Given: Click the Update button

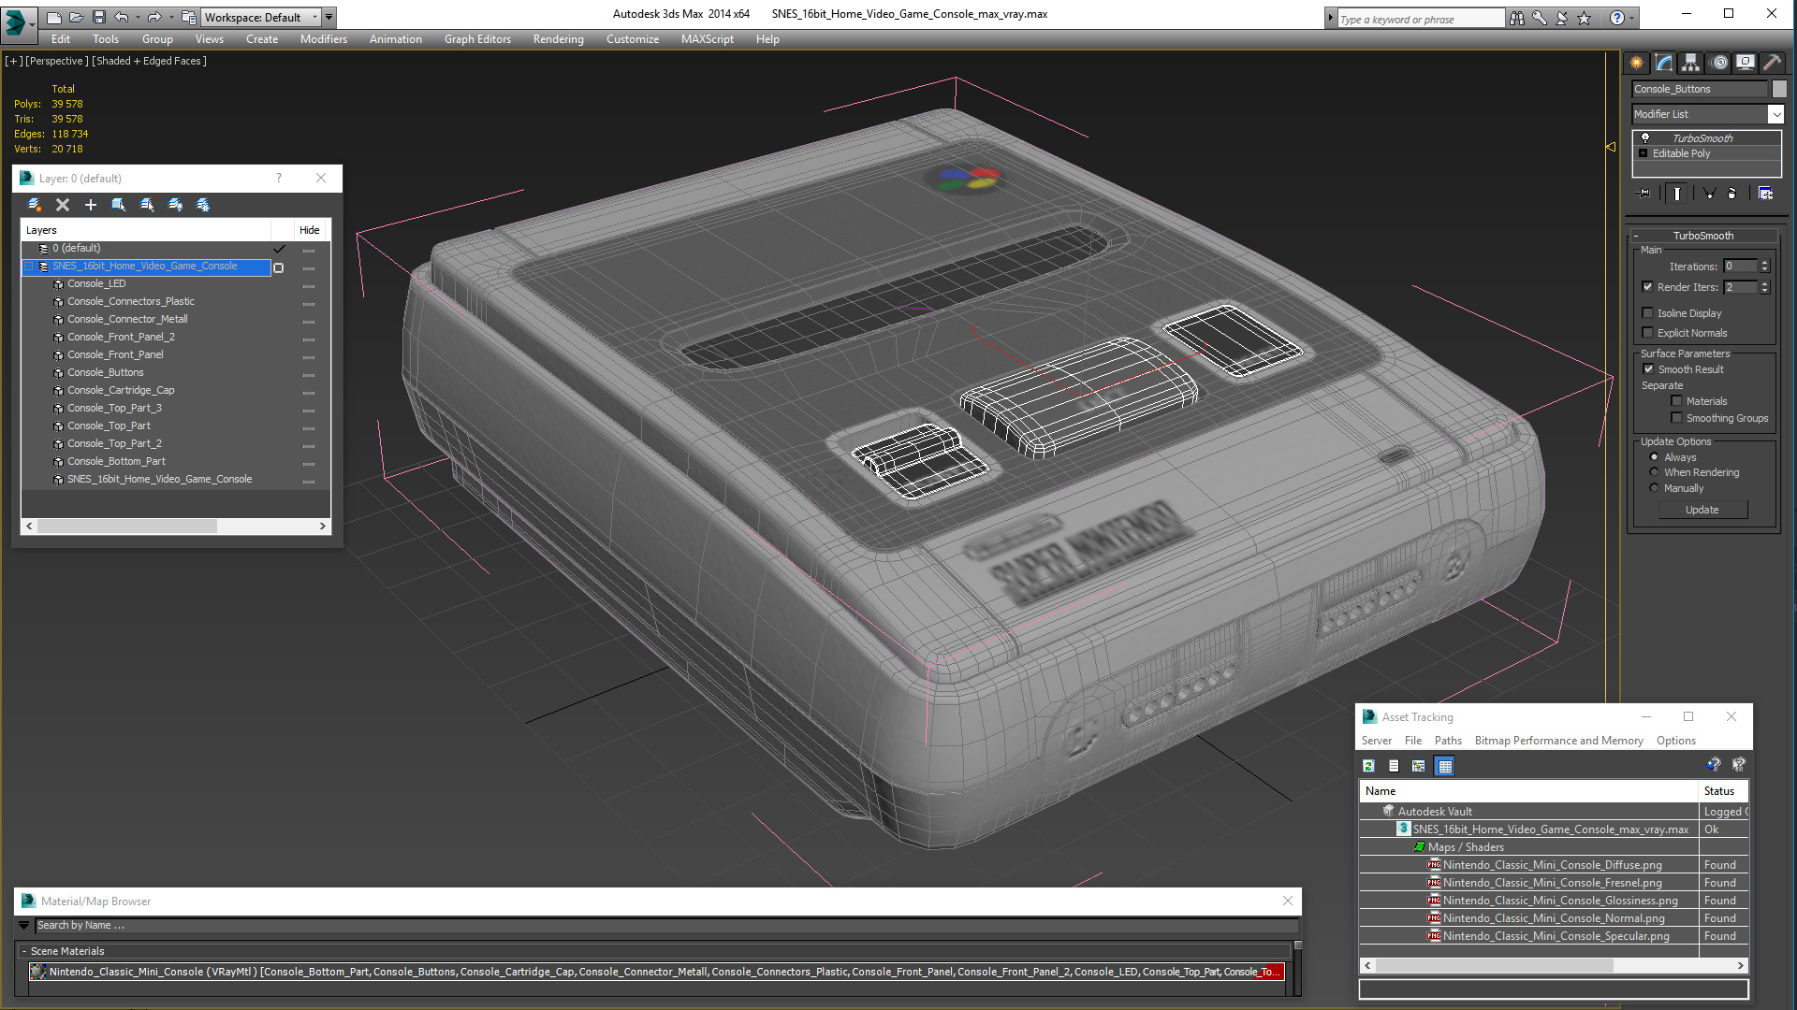Looking at the screenshot, I should click(x=1702, y=510).
